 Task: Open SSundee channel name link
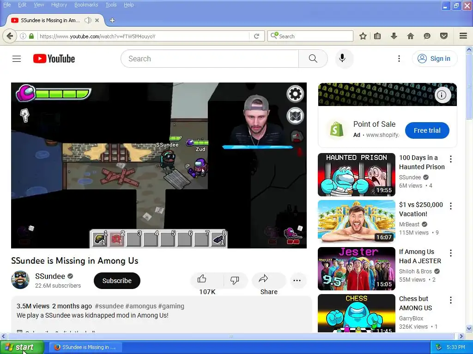[x=50, y=277]
